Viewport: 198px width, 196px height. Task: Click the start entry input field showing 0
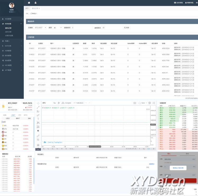82,27
